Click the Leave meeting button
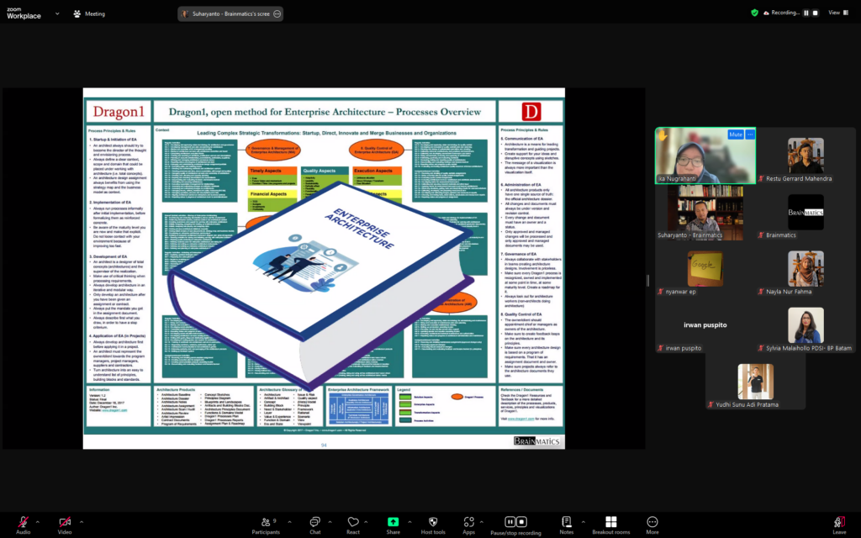The width and height of the screenshot is (861, 538). click(838, 522)
